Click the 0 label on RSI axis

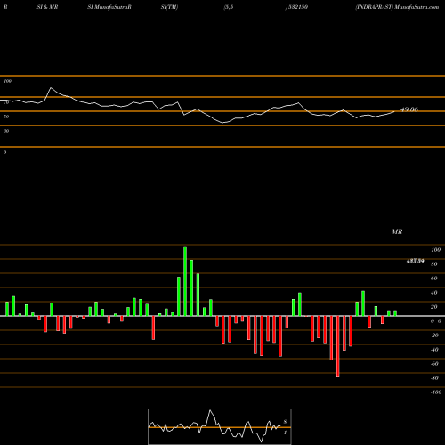coord(4,152)
